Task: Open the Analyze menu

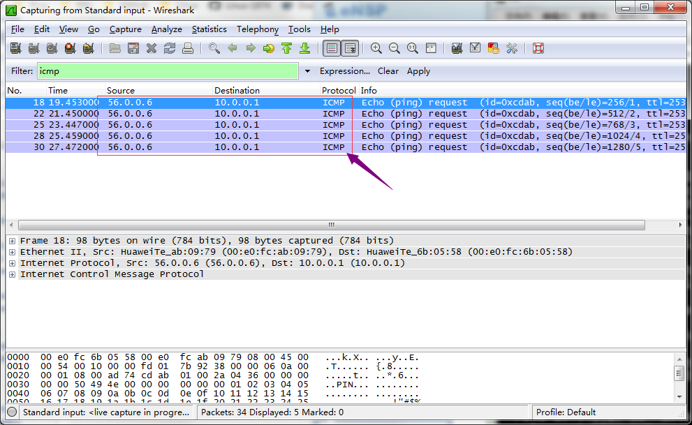Action: (166, 29)
